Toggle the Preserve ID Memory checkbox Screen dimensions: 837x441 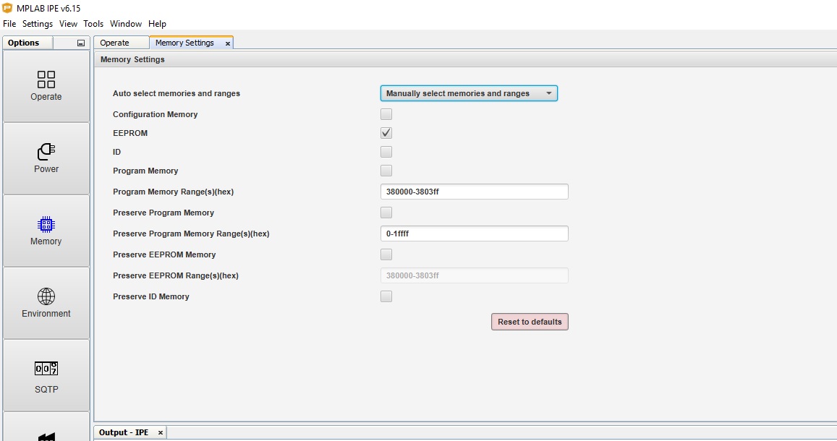pyautogui.click(x=386, y=296)
